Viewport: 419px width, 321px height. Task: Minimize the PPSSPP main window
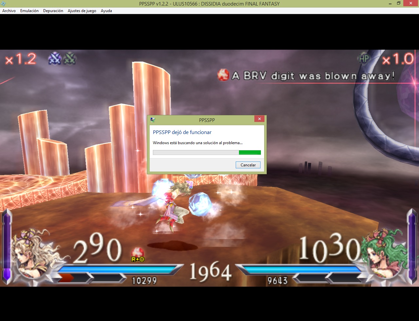pos(390,4)
